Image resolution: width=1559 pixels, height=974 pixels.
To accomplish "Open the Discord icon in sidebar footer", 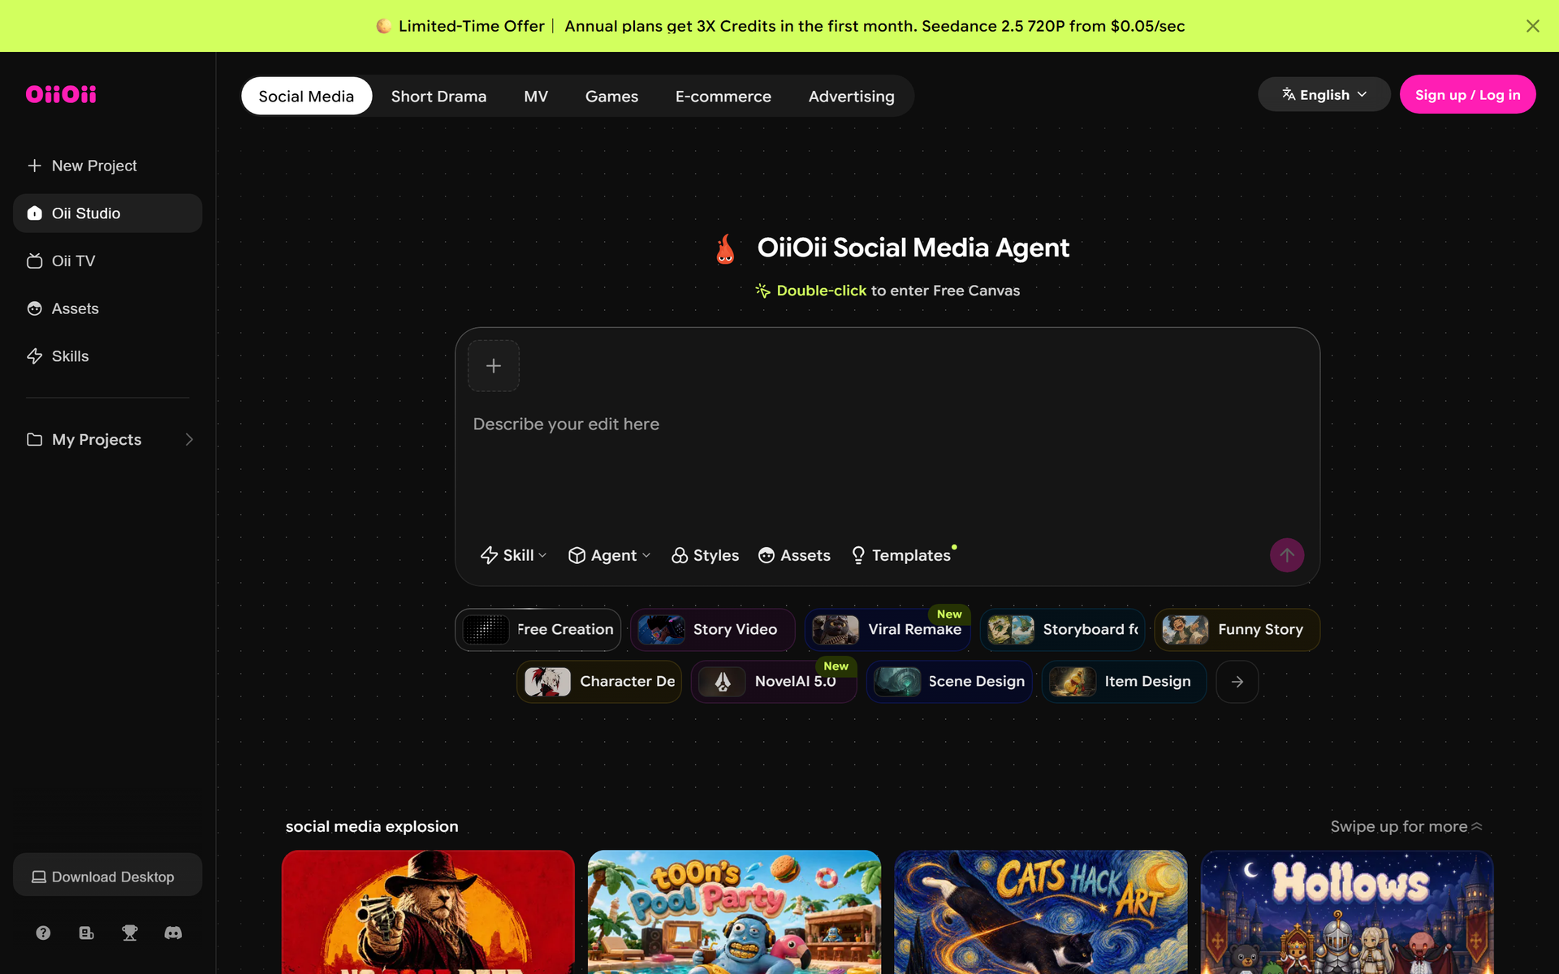I will point(173,933).
